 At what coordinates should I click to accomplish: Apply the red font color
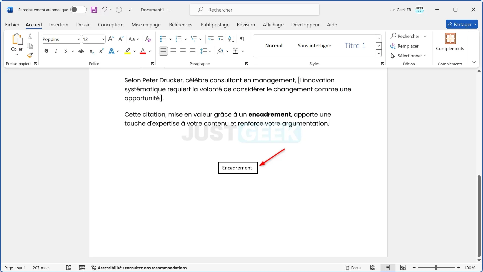pos(143,51)
